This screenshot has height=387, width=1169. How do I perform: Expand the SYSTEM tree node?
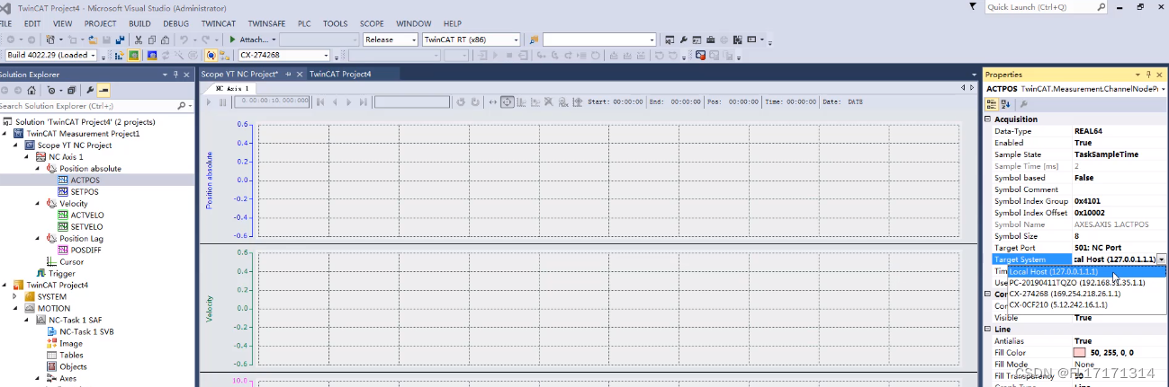coord(15,296)
